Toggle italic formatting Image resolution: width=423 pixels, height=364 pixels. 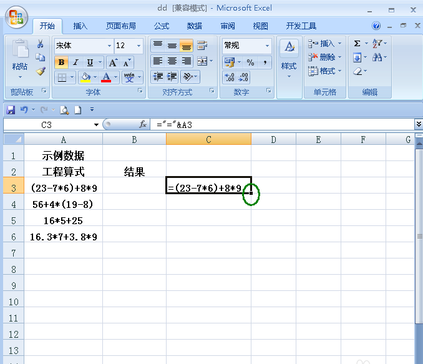click(x=75, y=62)
